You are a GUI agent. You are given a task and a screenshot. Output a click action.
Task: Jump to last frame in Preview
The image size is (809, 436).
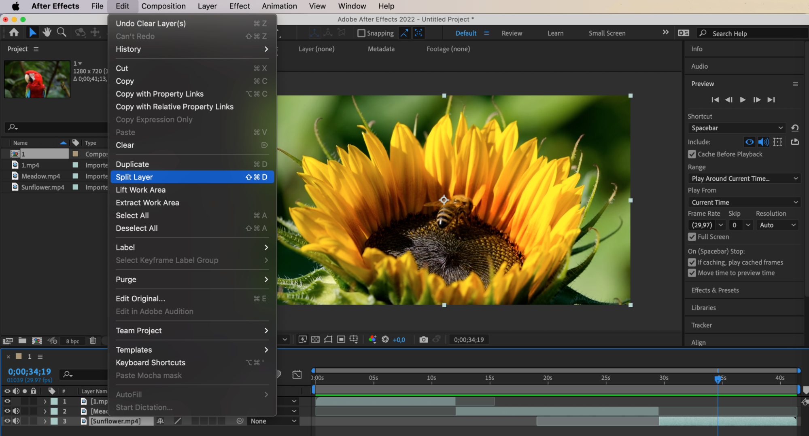tap(771, 100)
